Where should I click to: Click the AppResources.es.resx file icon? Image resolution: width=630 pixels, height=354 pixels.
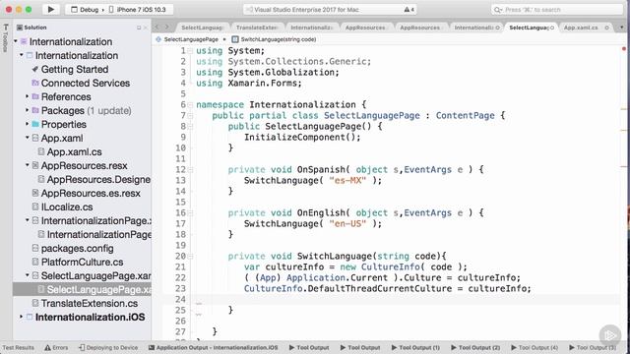point(35,193)
